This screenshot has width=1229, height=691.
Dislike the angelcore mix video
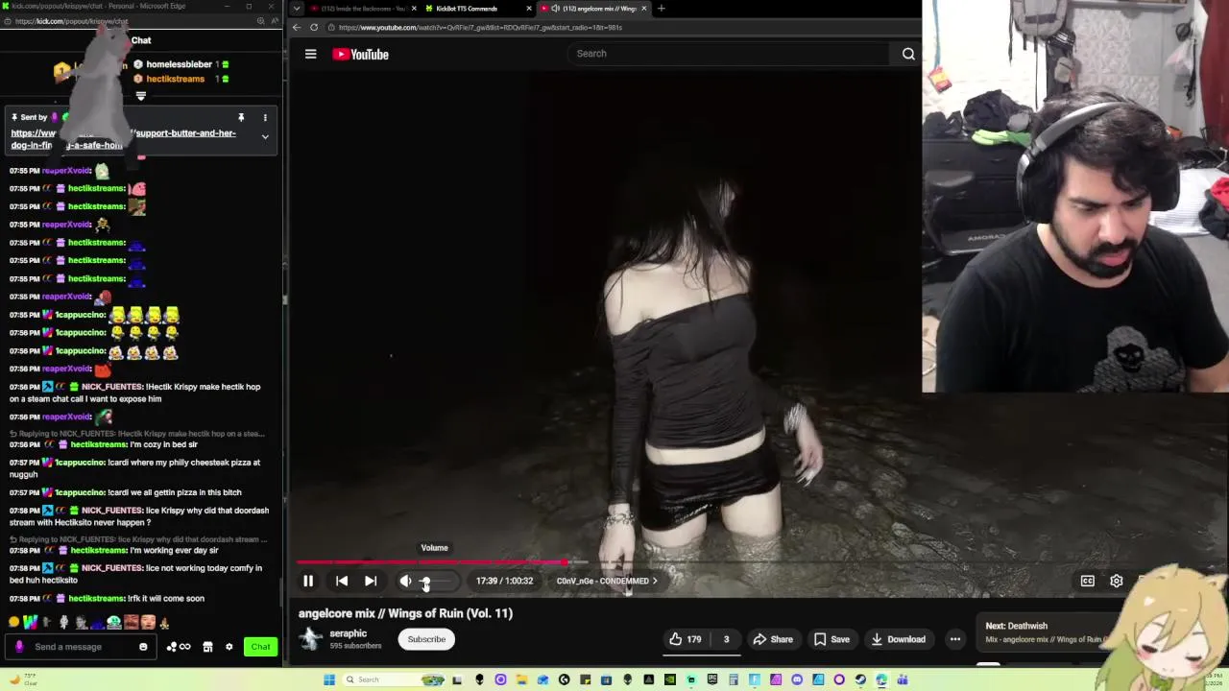(727, 639)
